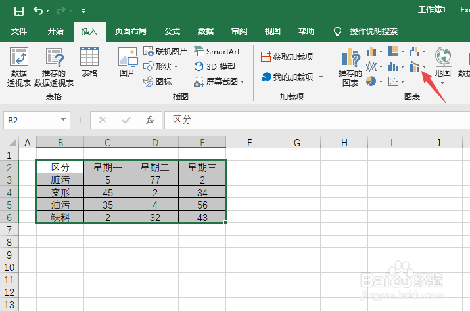This screenshot has height=311, width=470.
Task: Click 我的加载项 my add-ins
Action: coord(287,77)
